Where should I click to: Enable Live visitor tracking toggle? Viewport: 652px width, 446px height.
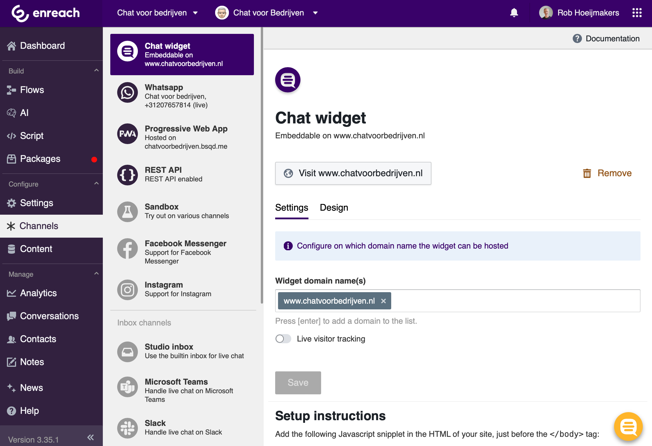(283, 339)
